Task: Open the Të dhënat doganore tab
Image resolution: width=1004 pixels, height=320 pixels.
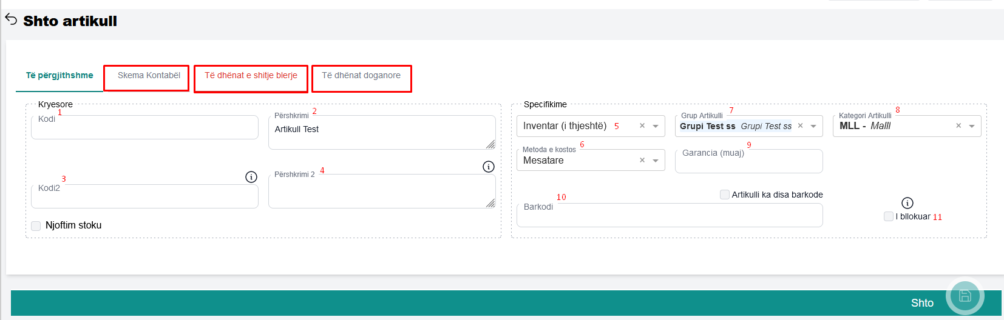Action: (x=361, y=76)
